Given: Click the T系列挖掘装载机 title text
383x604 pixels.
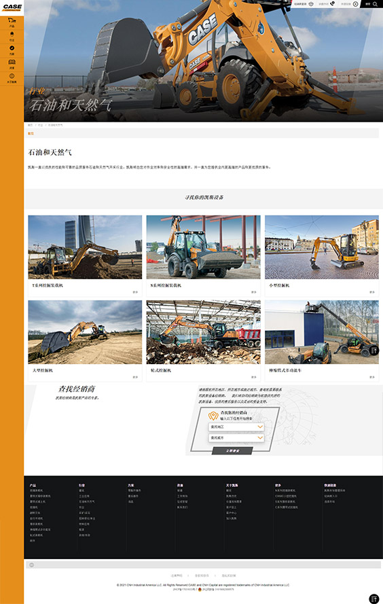Looking at the screenshot, I should (48, 285).
